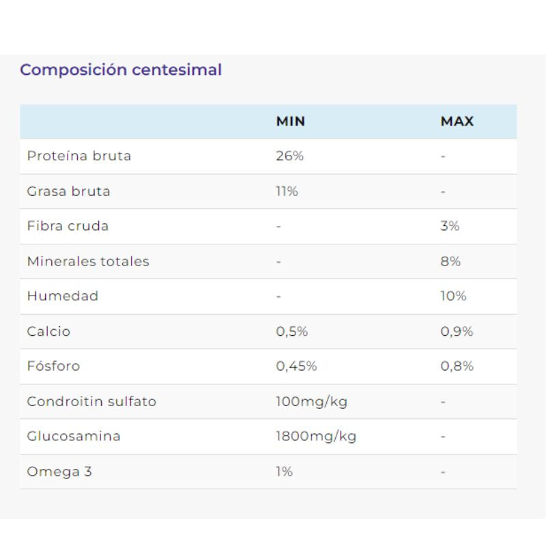
Task: Click the Composición centesimal heading
Action: click(x=121, y=70)
